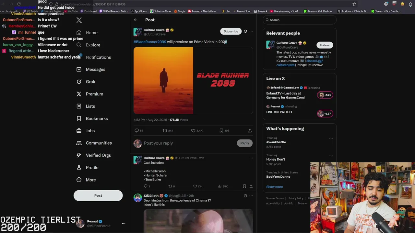
Task: Click the Jobs briefcase icon
Action: pyautogui.click(x=79, y=131)
